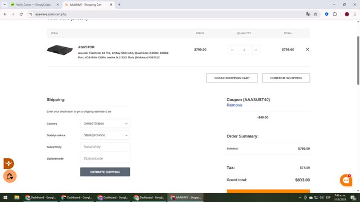Open the Chrome three-dot menu
Viewport: 360px width, 202px height.
(355, 14)
